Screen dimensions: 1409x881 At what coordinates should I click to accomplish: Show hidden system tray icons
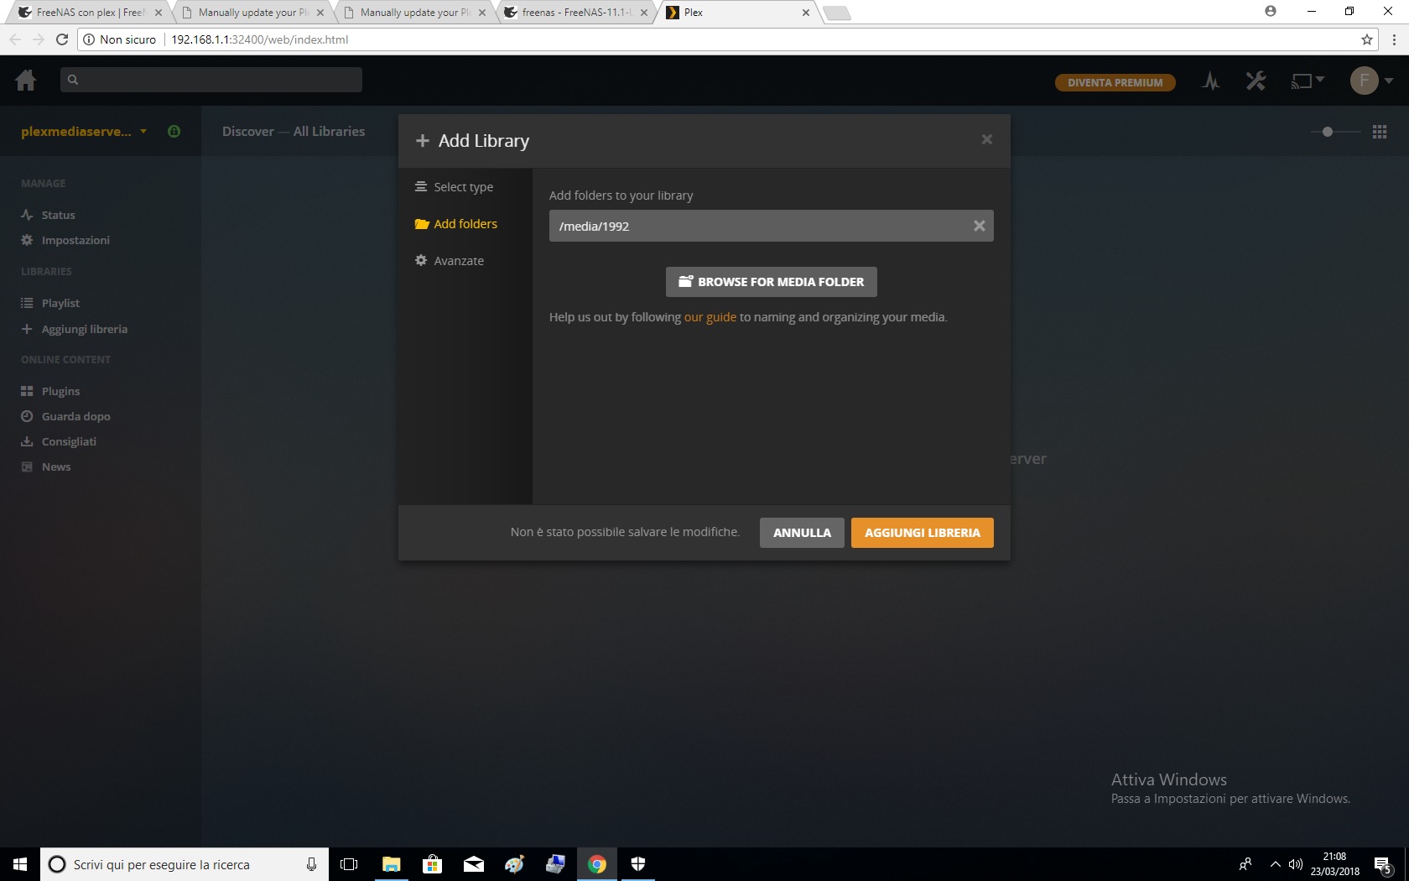(1276, 864)
